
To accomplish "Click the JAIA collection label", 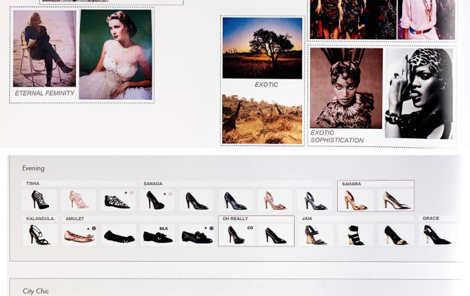I will 307,218.
